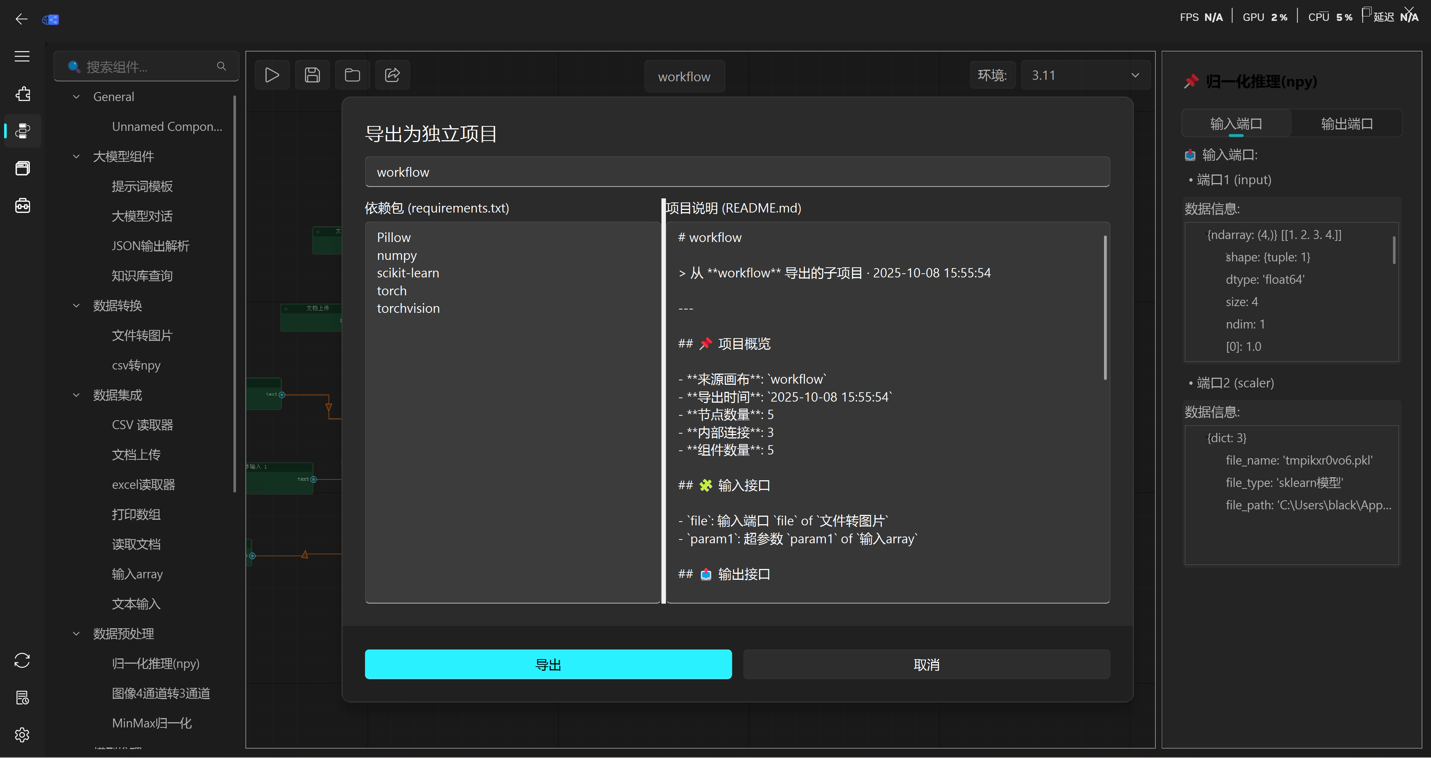Click the project name field containing workflow
Image resolution: width=1431 pixels, height=758 pixels.
pos(737,172)
